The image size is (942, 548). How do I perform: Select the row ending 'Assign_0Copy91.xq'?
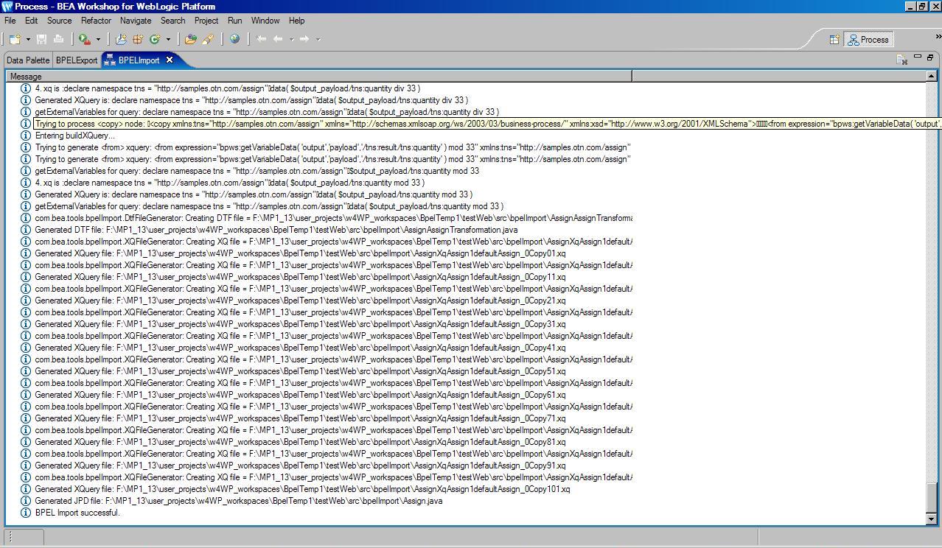click(x=301, y=466)
